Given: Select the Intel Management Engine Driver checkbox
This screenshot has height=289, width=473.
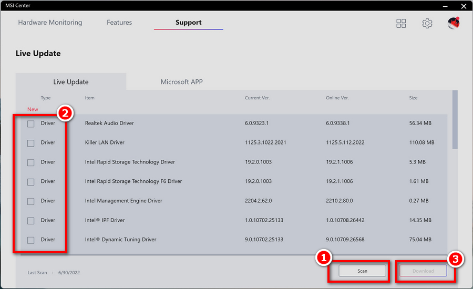Looking at the screenshot, I should click(x=31, y=201).
